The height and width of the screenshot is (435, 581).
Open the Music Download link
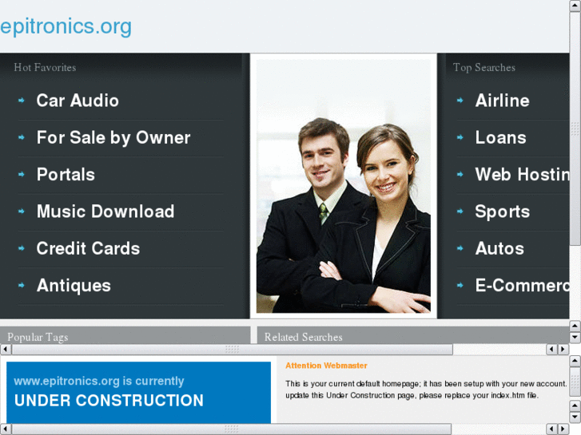[x=105, y=212]
